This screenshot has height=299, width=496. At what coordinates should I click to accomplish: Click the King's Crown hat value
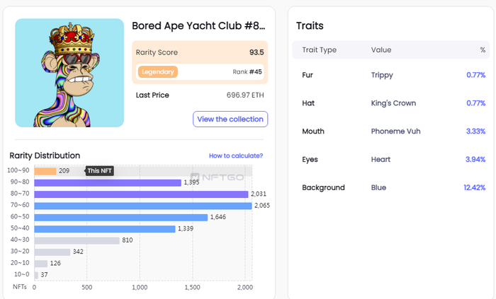pos(393,103)
